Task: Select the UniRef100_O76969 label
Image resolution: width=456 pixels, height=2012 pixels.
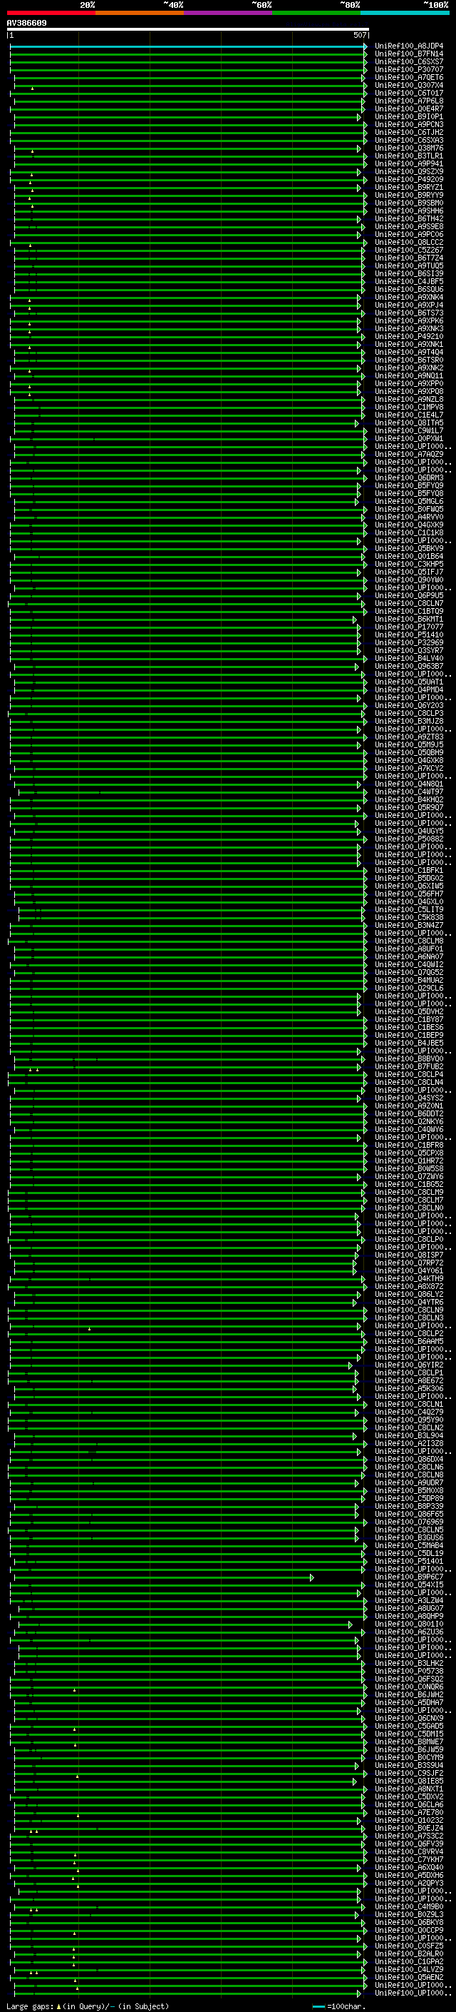Action: [x=409, y=1522]
